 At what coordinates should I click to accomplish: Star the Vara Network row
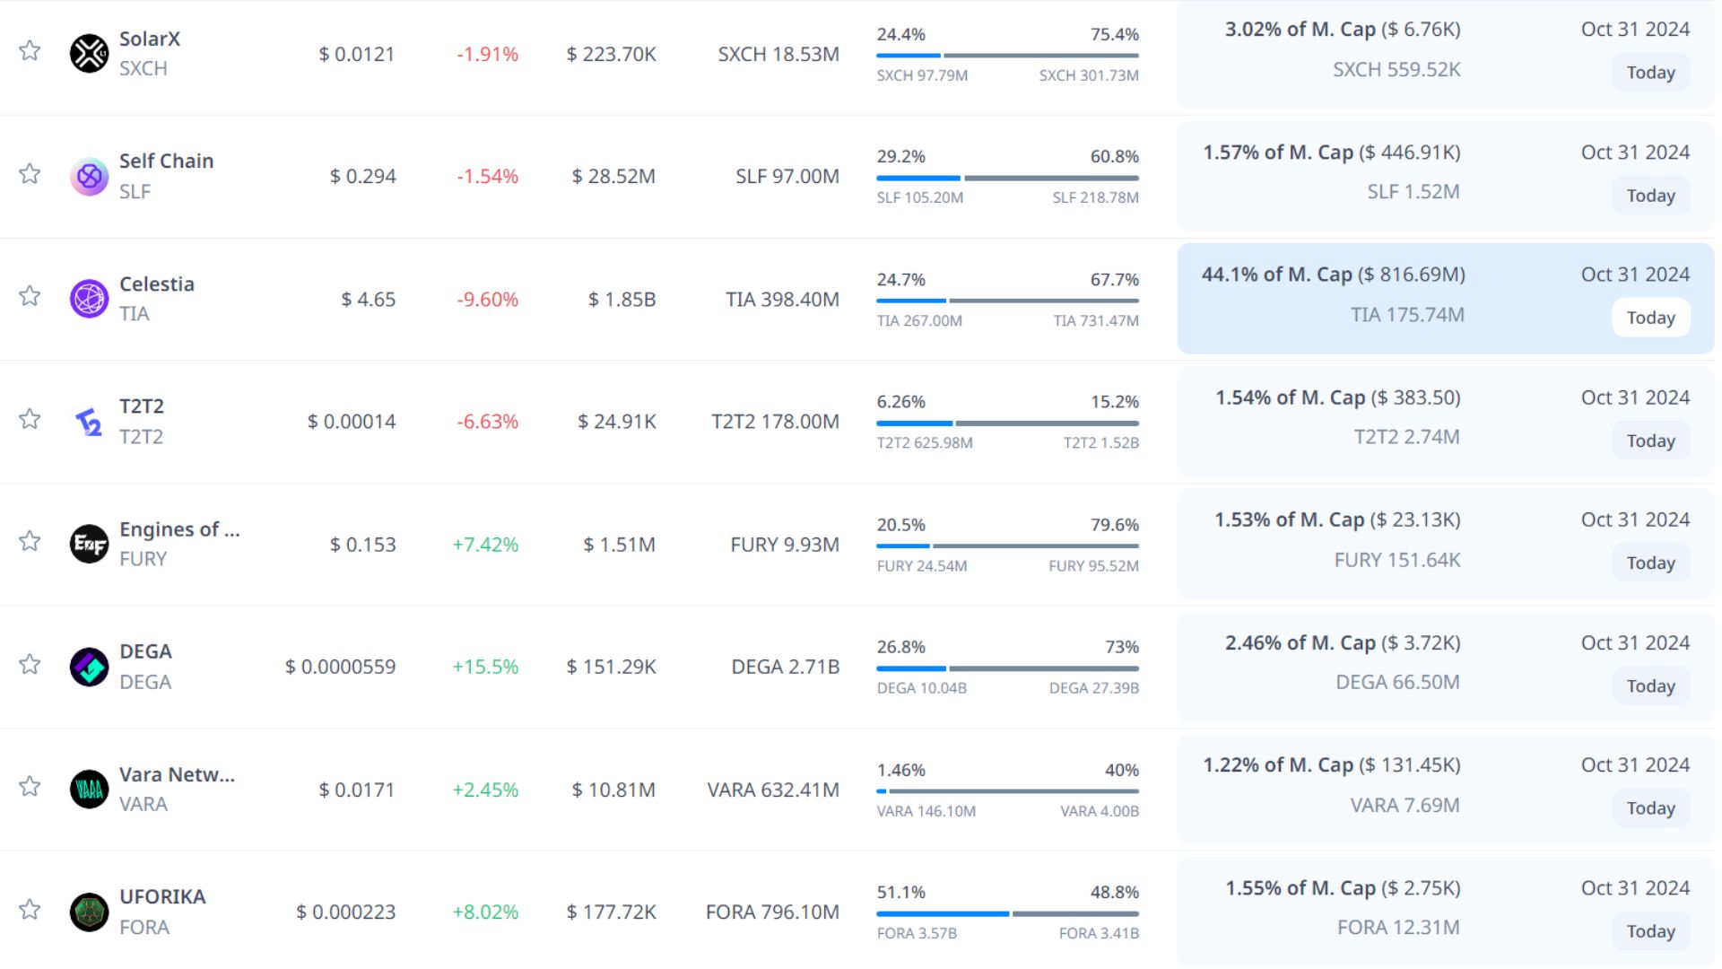[x=30, y=786]
